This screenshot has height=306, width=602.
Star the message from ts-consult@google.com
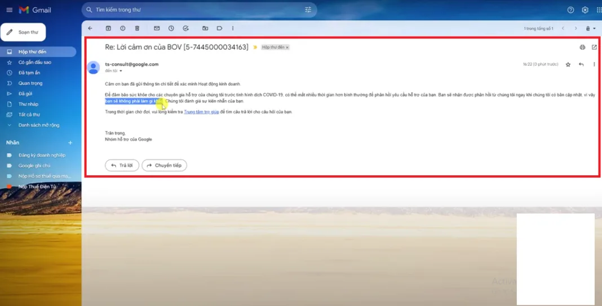pyautogui.click(x=568, y=64)
